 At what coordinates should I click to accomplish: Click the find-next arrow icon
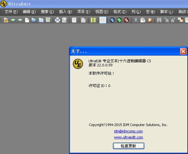pos(173,20)
